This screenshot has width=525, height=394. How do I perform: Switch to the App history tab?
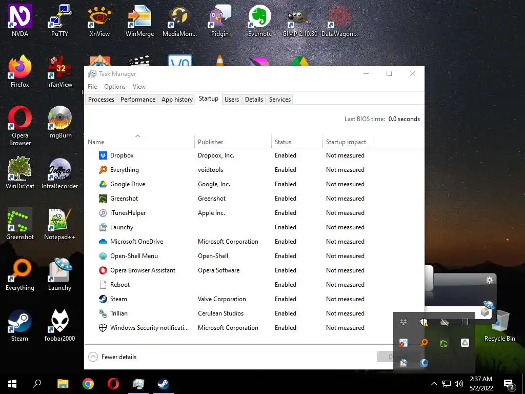pyautogui.click(x=177, y=99)
